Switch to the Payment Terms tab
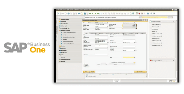 coord(109,33)
